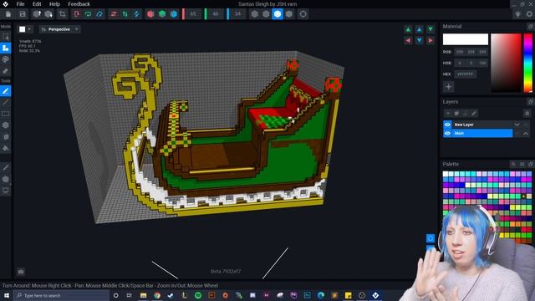Select the active blue mode icon

click(x=6, y=48)
